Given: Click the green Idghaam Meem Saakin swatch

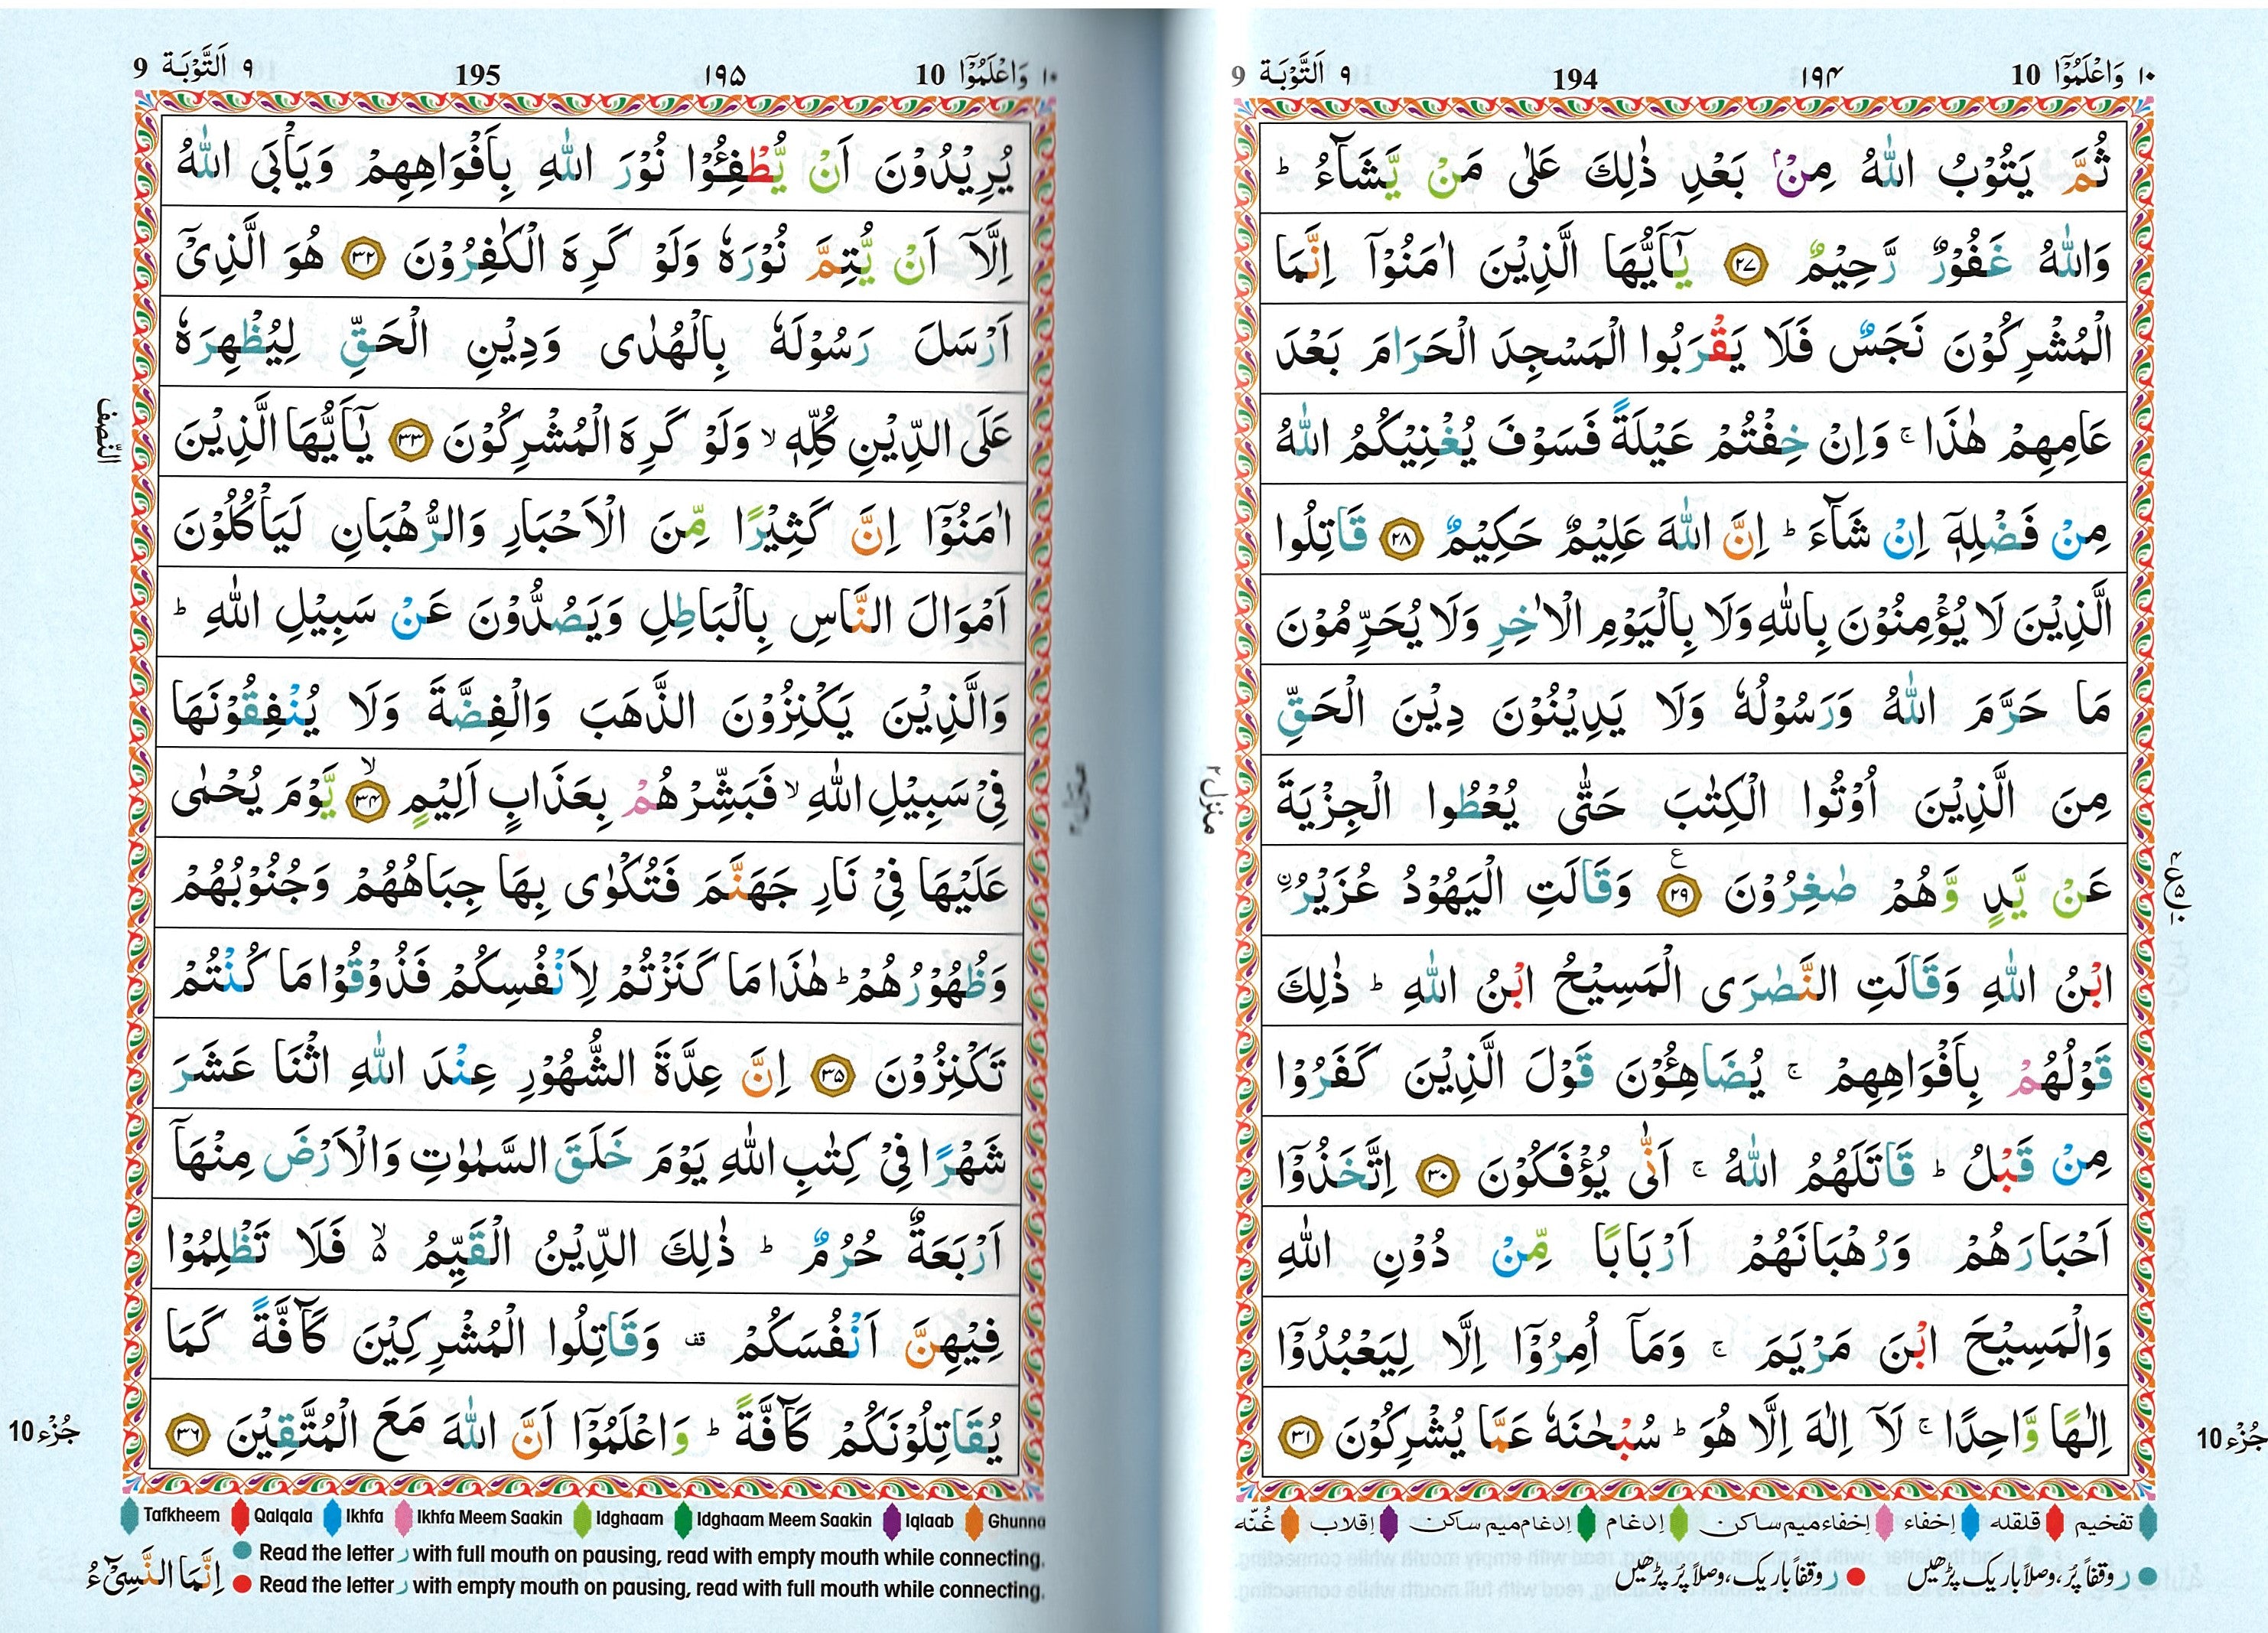Looking at the screenshot, I should [x=684, y=1519].
